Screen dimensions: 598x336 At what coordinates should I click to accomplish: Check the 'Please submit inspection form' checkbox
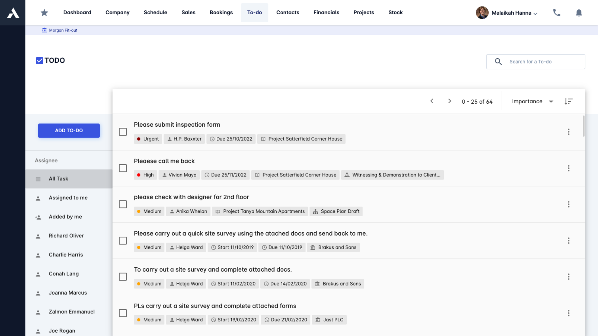point(123,132)
